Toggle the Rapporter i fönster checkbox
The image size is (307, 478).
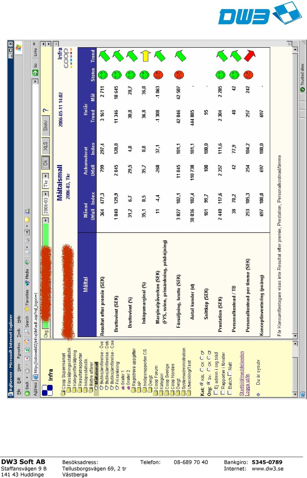[x=223, y=392]
